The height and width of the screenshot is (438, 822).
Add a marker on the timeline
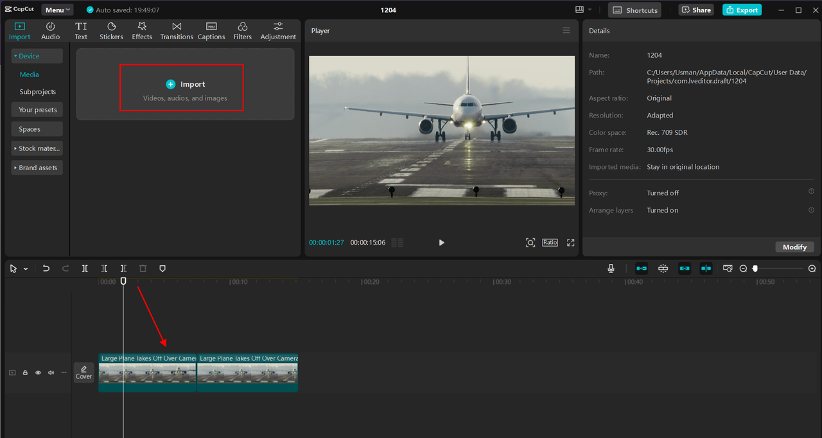[x=162, y=268]
